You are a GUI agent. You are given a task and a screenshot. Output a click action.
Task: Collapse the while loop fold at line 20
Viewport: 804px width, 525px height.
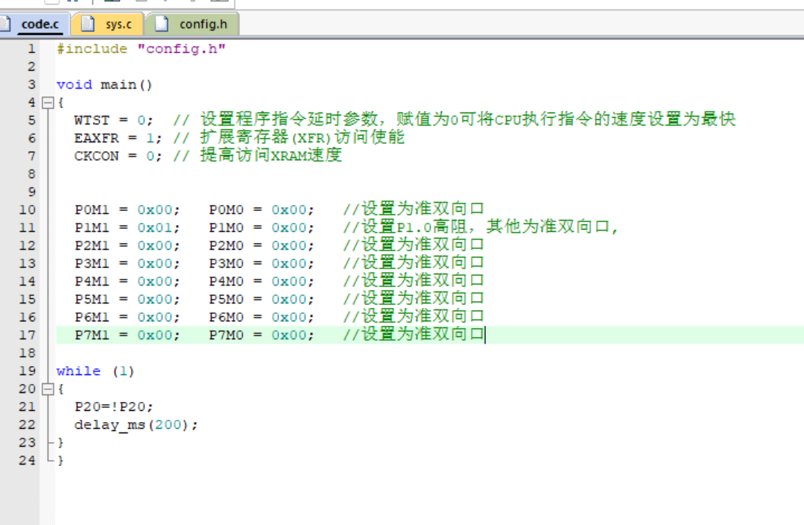click(48, 389)
